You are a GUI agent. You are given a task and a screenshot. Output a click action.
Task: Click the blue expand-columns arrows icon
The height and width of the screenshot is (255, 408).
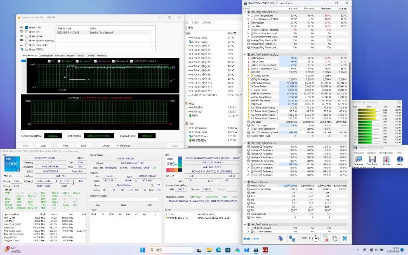(x=247, y=238)
